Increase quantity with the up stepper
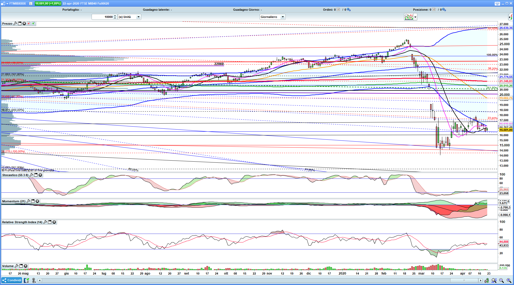The width and height of the screenshot is (514, 285). click(x=115, y=16)
